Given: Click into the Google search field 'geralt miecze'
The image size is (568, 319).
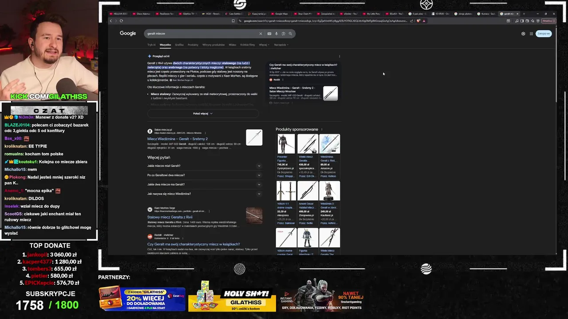Looking at the screenshot, I should [202, 34].
